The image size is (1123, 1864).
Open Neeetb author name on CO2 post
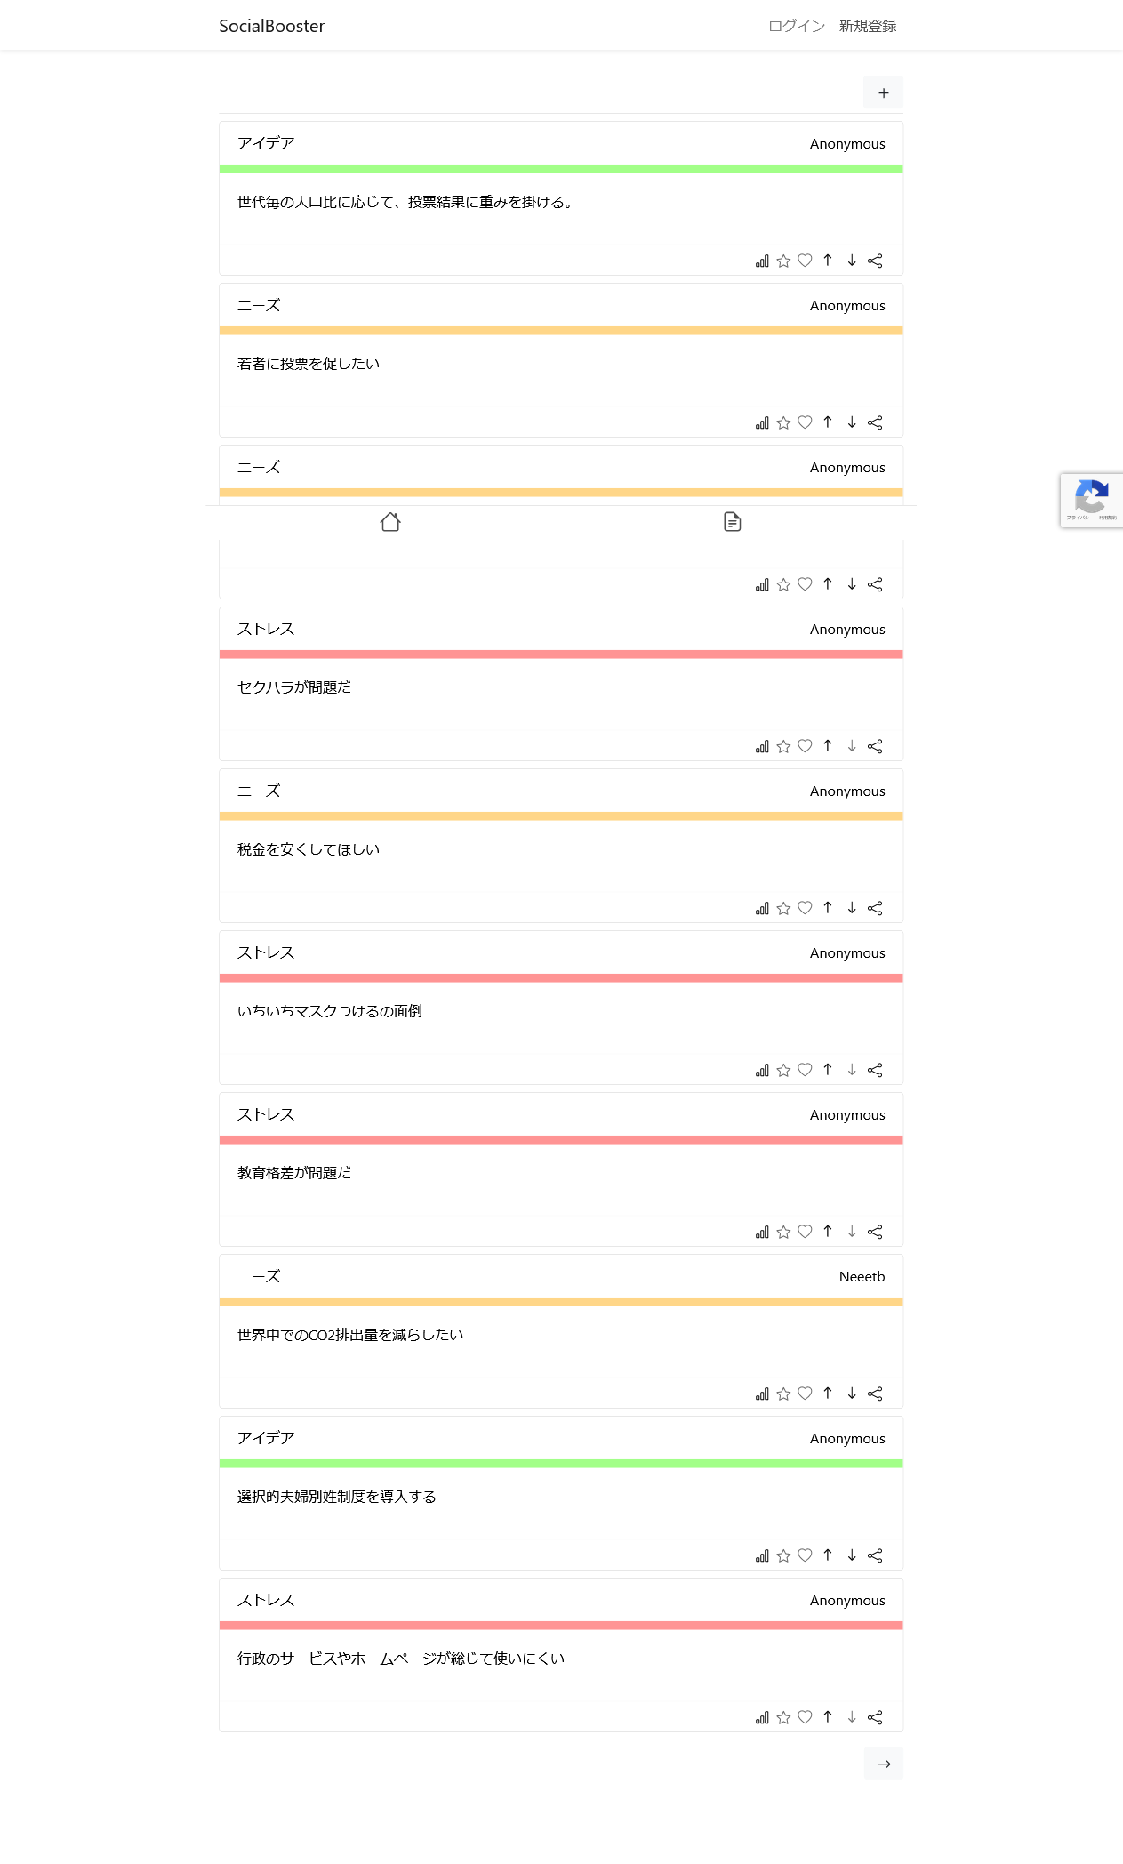coord(862,1277)
